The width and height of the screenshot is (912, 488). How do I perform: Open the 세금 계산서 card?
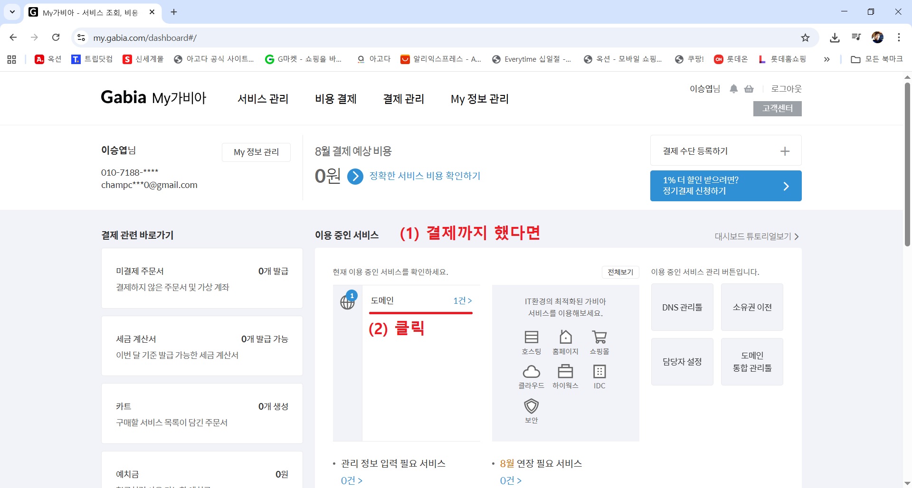202,346
